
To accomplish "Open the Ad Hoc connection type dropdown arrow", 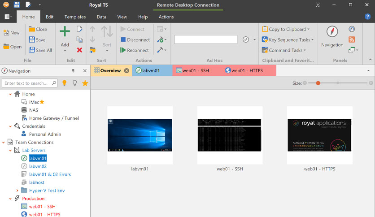I will [x=254, y=39].
